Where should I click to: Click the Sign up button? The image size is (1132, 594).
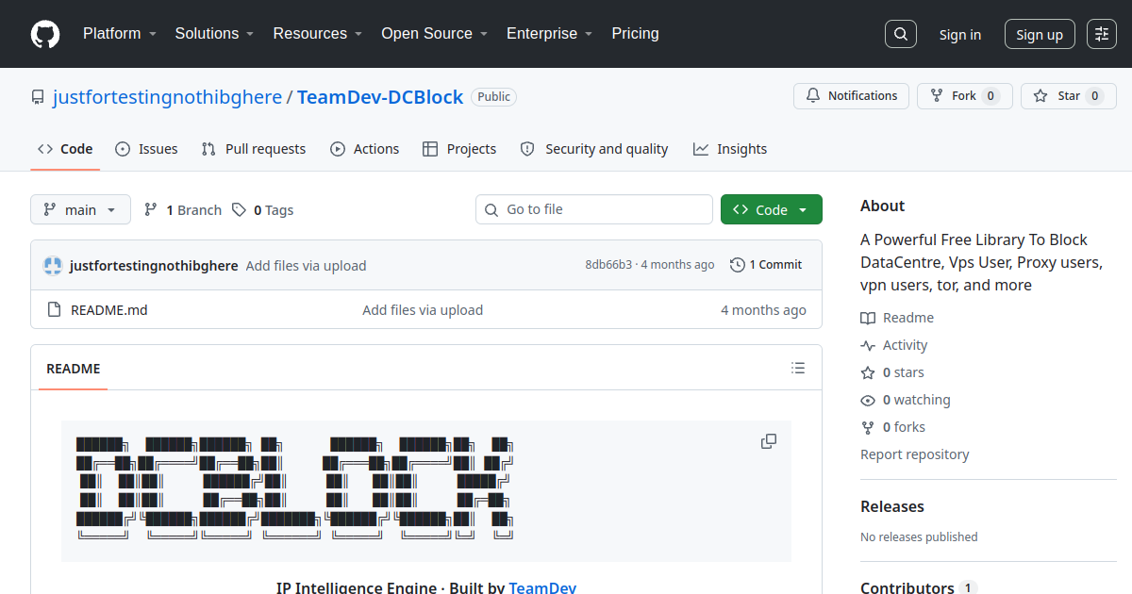pyautogui.click(x=1040, y=35)
